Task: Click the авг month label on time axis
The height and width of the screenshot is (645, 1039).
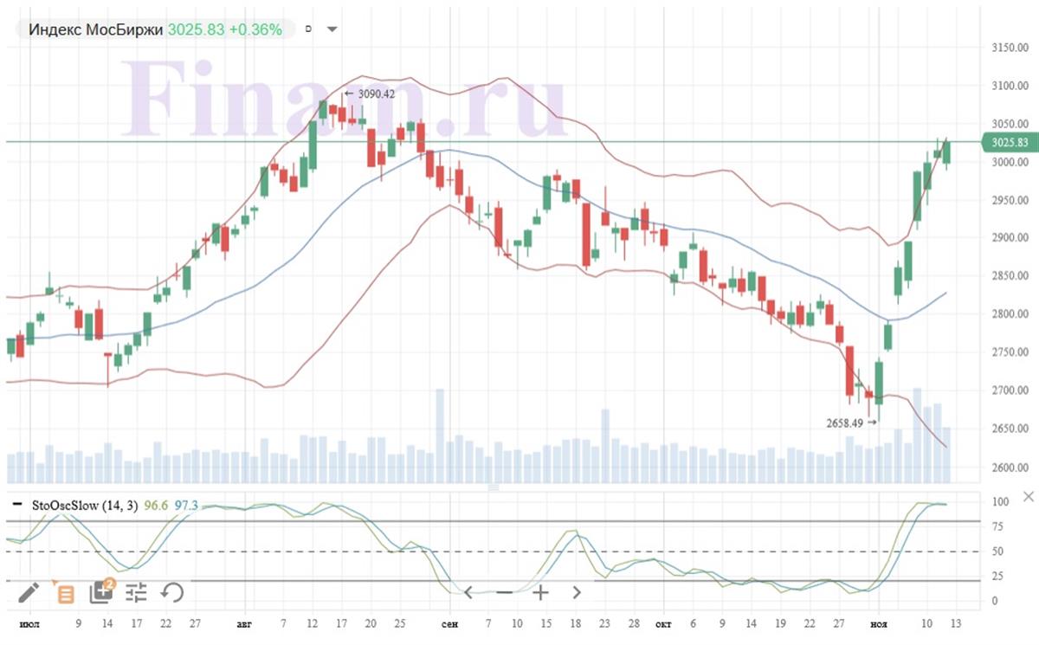Action: (243, 624)
